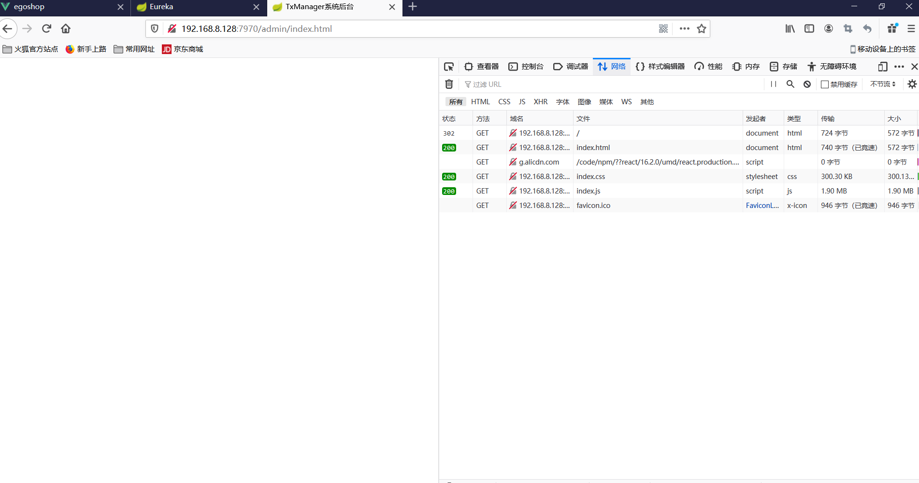
Task: Open the browser home page
Action: coord(66,29)
